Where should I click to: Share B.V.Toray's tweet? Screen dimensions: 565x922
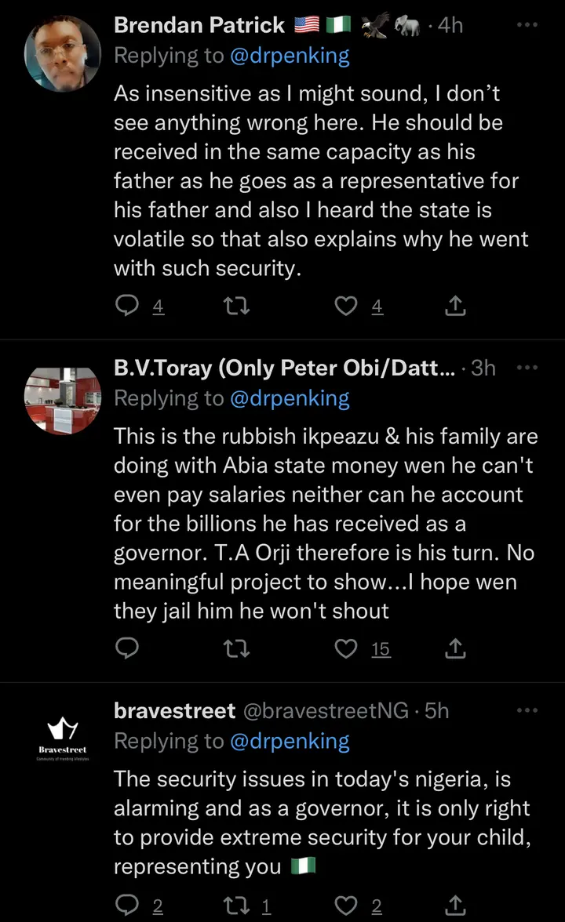[456, 648]
